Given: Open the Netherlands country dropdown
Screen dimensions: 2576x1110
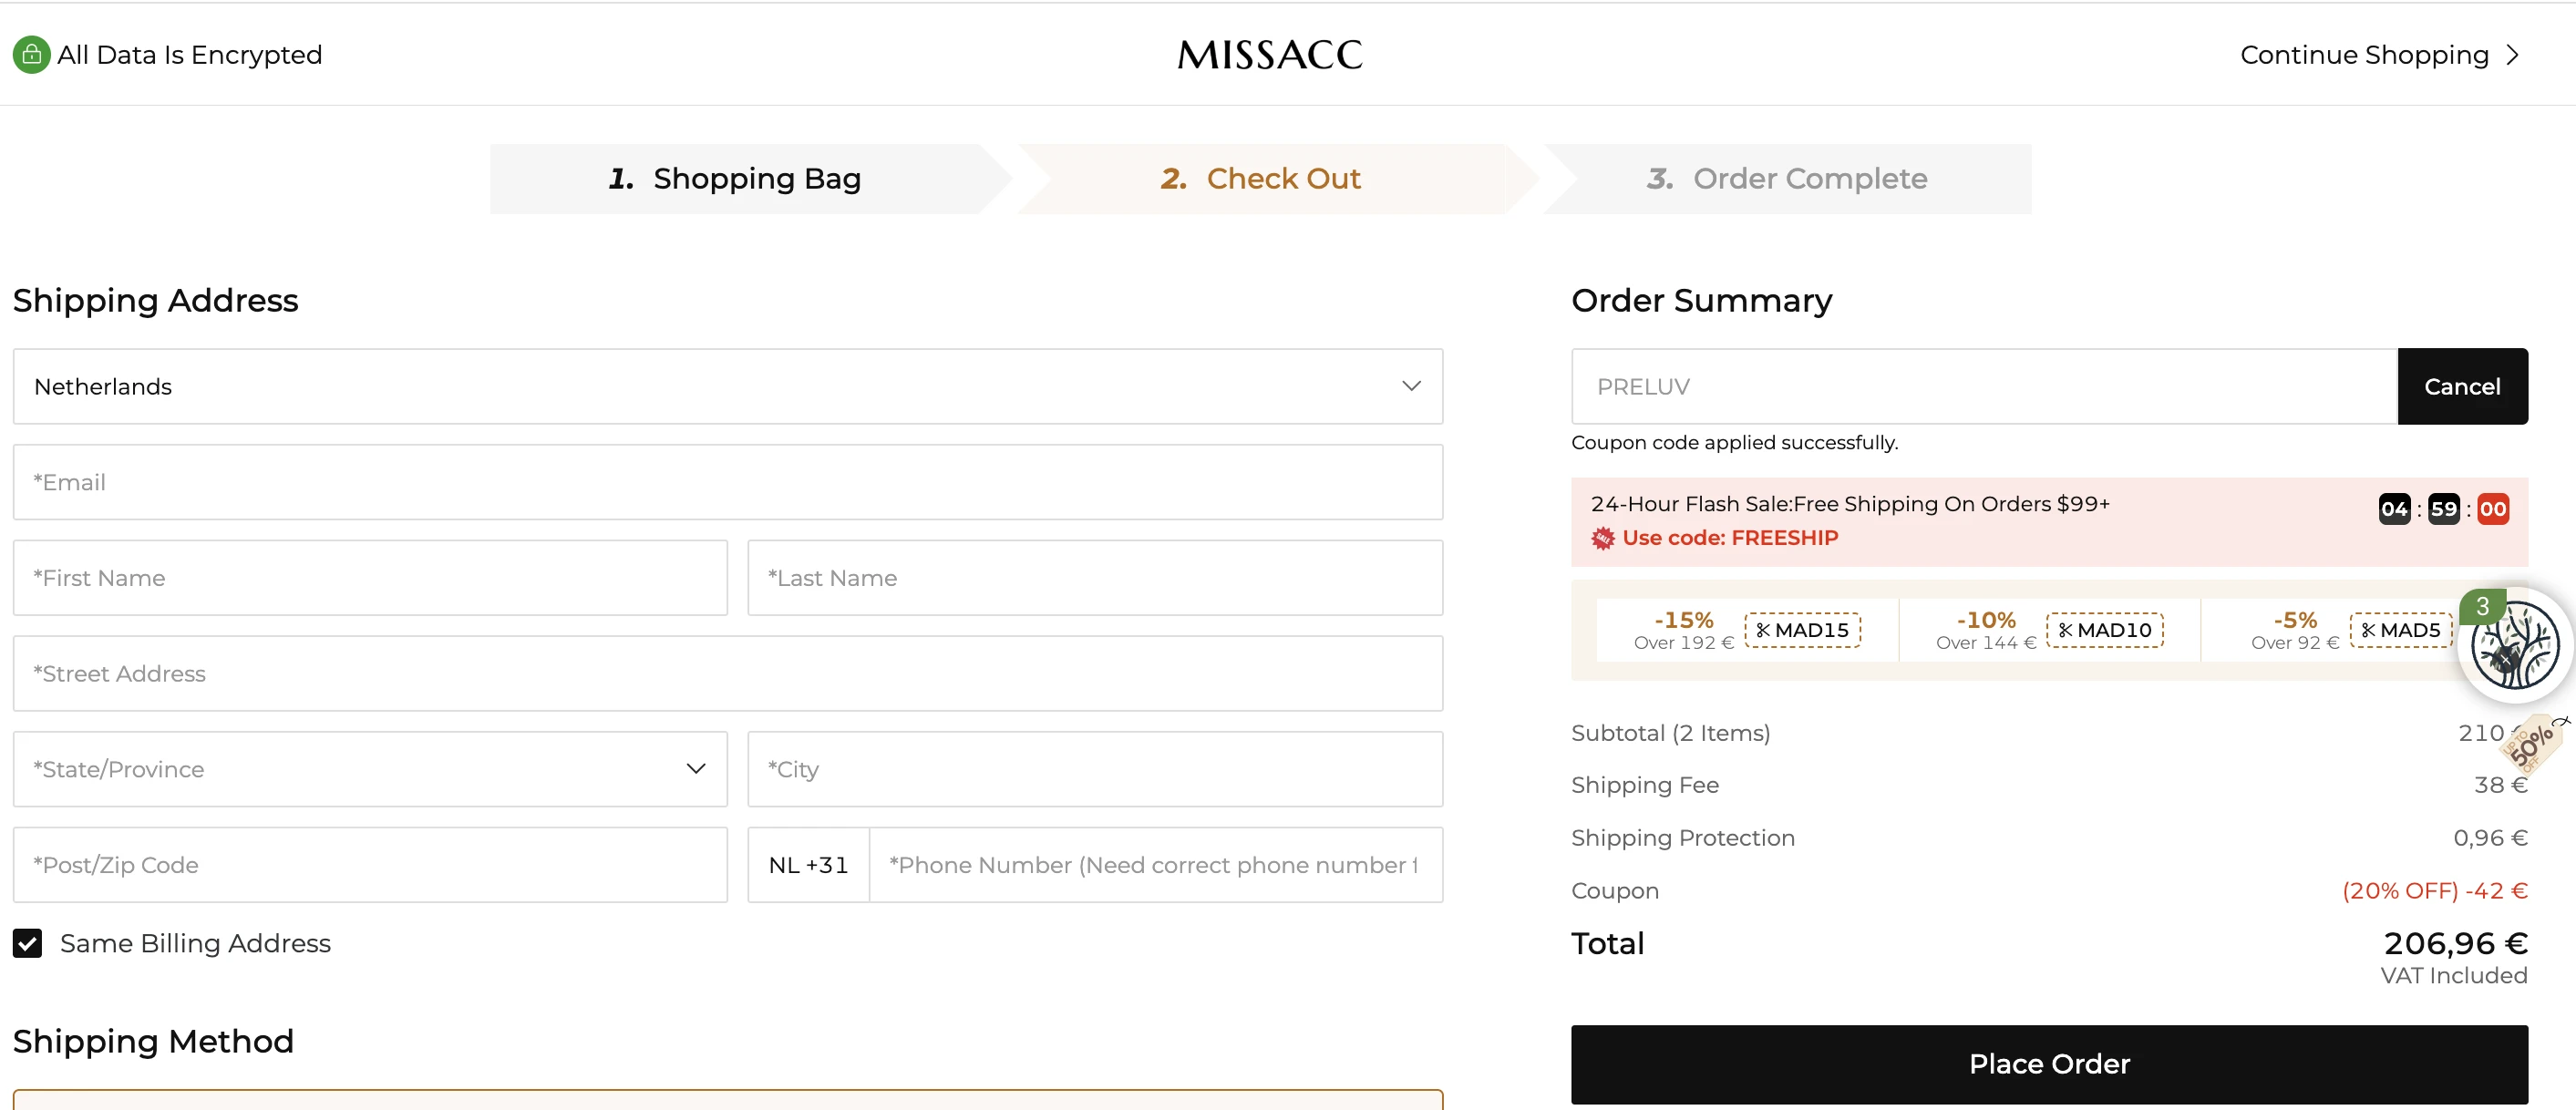Looking at the screenshot, I should [728, 386].
